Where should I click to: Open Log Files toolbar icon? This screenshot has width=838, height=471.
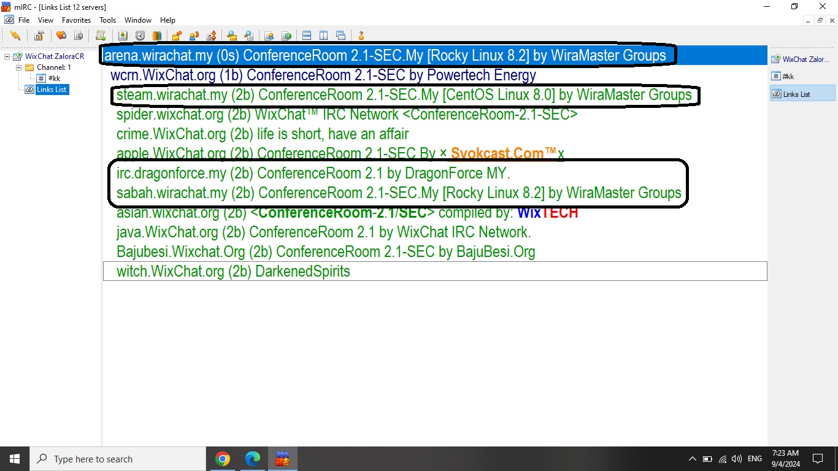click(249, 36)
